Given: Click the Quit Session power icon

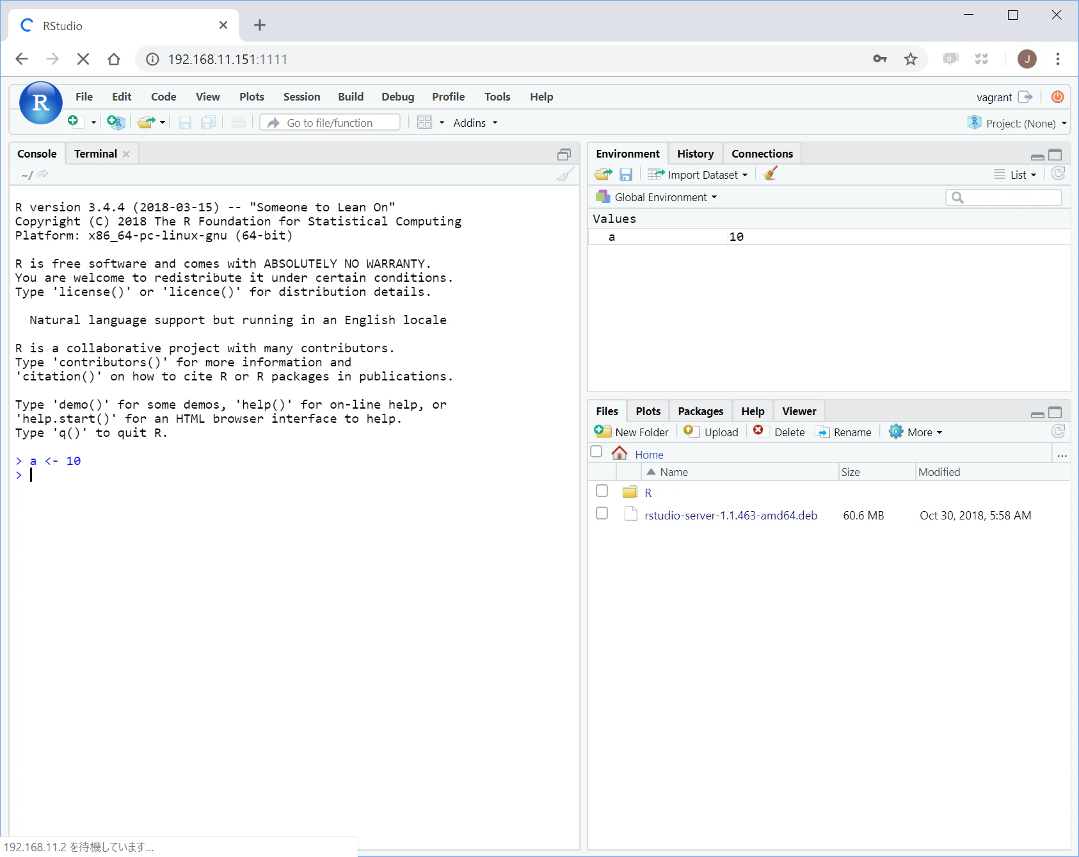Looking at the screenshot, I should tap(1058, 97).
